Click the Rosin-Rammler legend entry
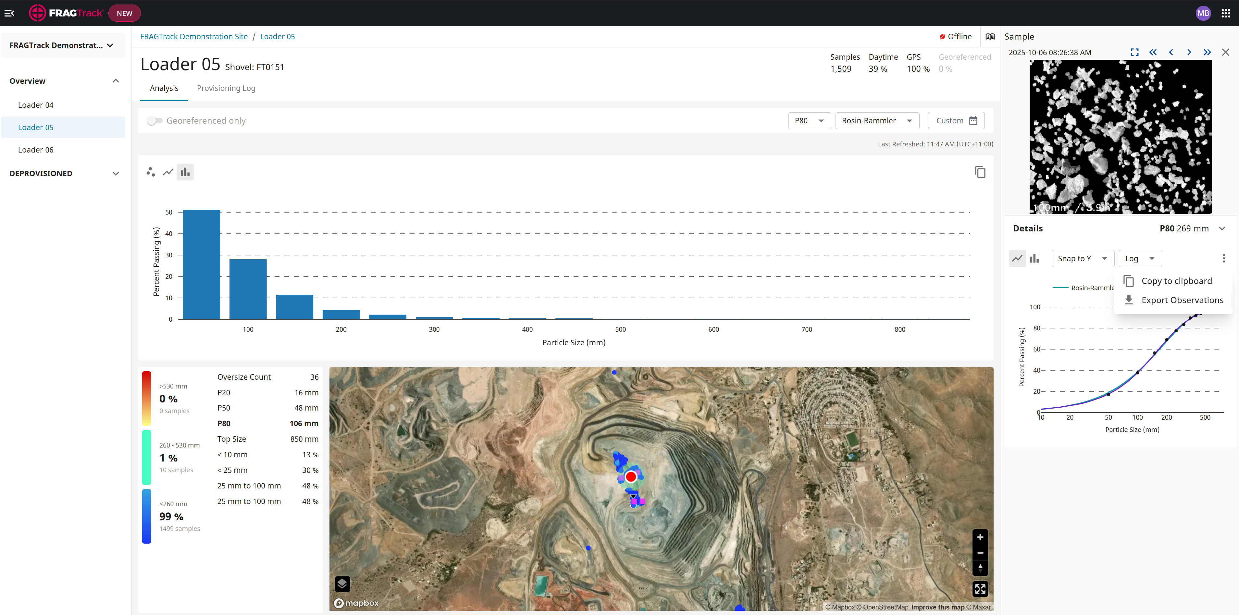 pyautogui.click(x=1084, y=288)
